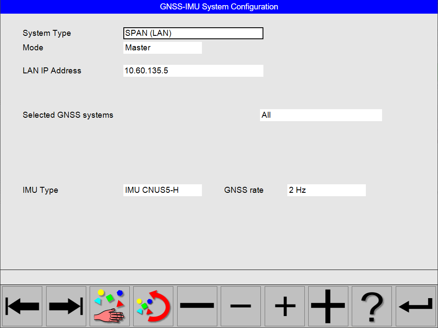Image resolution: width=438 pixels, height=328 pixels.
Task: Click the Selected GNSS systems label
Action: (67, 115)
